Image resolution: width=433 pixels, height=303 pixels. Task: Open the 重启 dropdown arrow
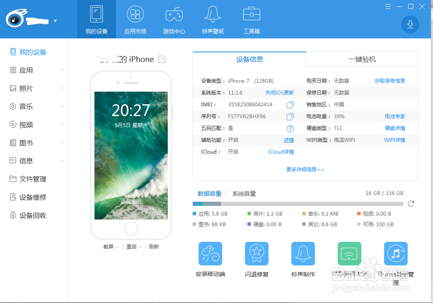[x=141, y=247]
